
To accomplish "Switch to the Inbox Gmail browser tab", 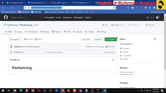I will [59, 3].
